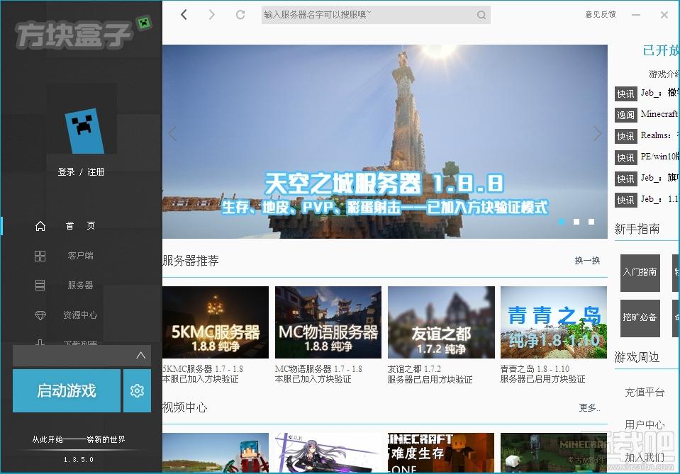680x474 pixels.
Task: Open the Minecraft news item tagged 逸闻
Action: (x=659, y=114)
